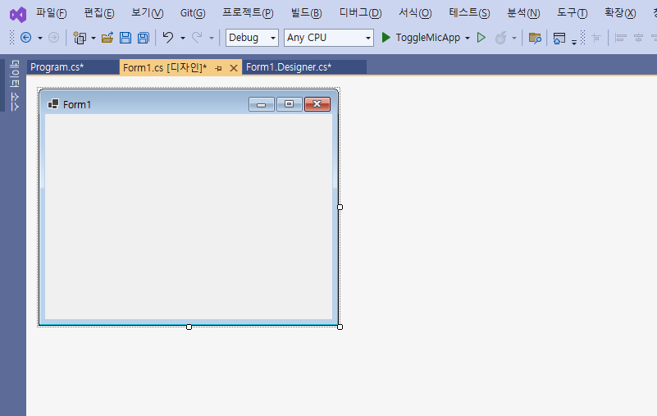This screenshot has height=416, width=657.
Task: Open the Git(G) menu
Action: [x=193, y=13]
